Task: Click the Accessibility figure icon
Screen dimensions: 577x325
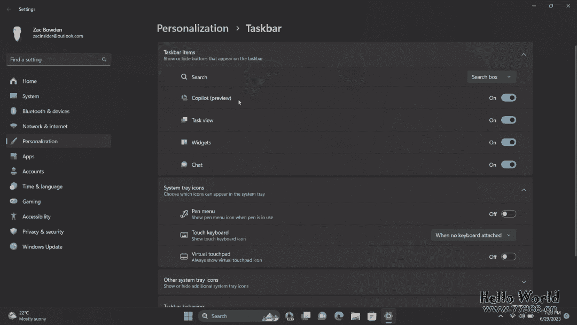Action: (x=13, y=216)
